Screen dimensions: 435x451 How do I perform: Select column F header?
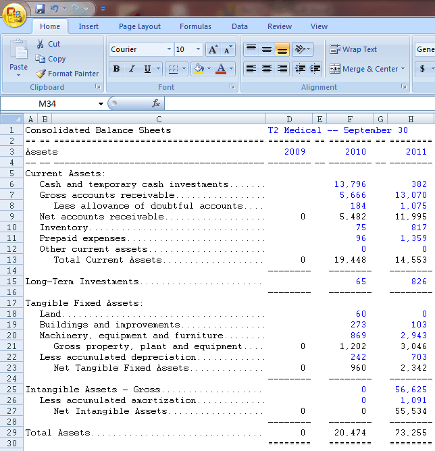350,119
